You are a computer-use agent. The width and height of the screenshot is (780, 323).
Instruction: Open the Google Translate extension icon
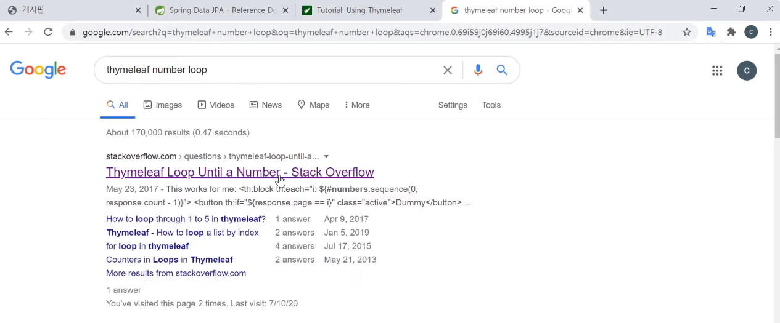[x=711, y=32]
